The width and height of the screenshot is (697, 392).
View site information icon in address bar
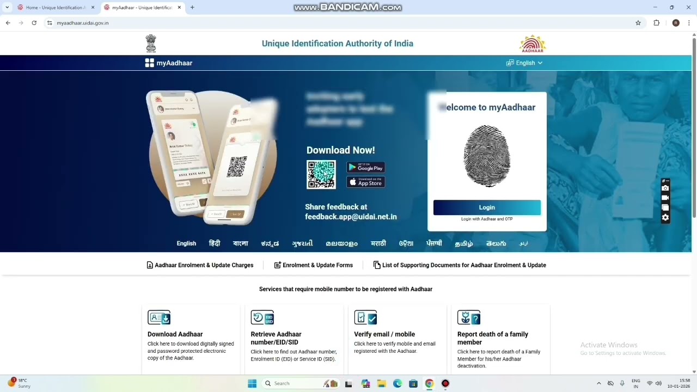click(x=50, y=23)
